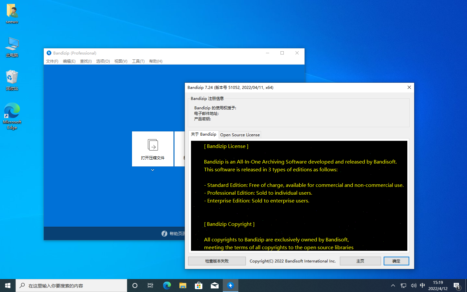Screen dimensions: 467x292
Task: Click the Bandizip logo in the title bar
Action: pyautogui.click(x=49, y=53)
